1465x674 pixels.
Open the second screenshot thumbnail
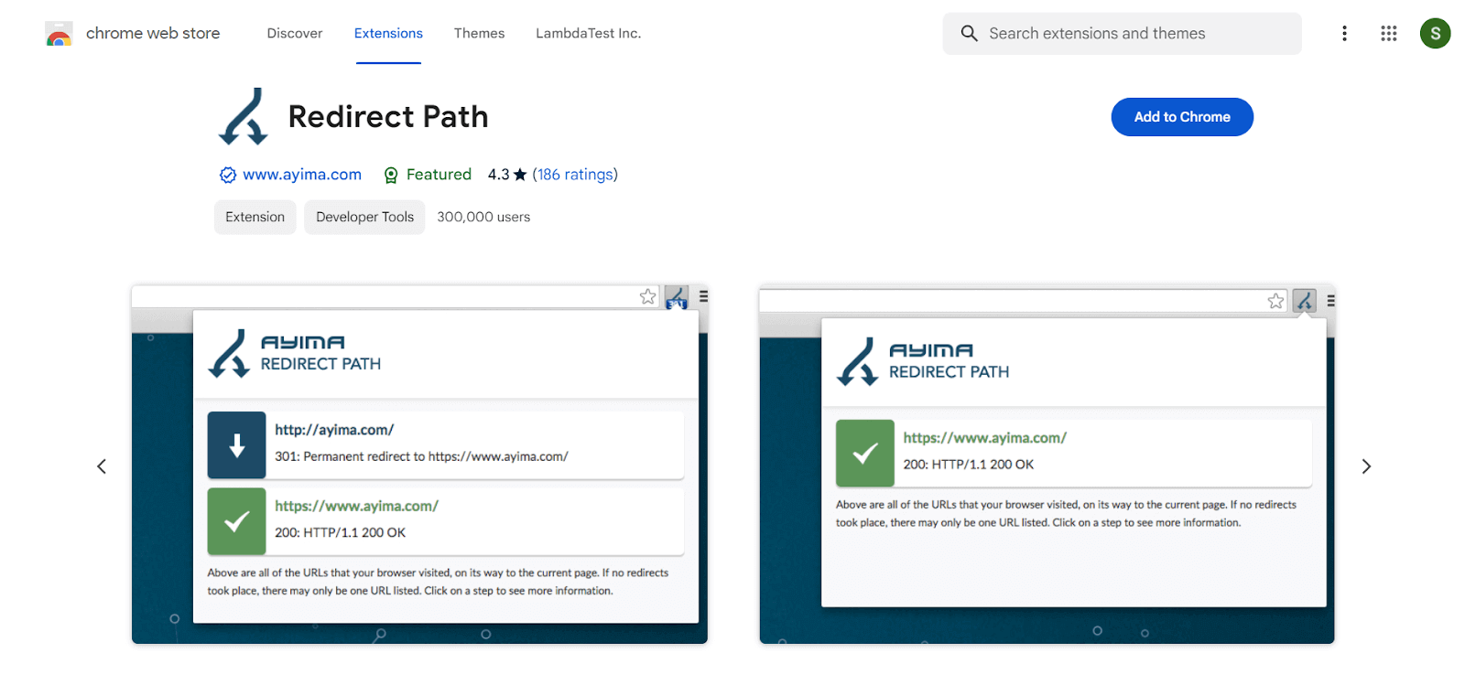pyautogui.click(x=1047, y=464)
